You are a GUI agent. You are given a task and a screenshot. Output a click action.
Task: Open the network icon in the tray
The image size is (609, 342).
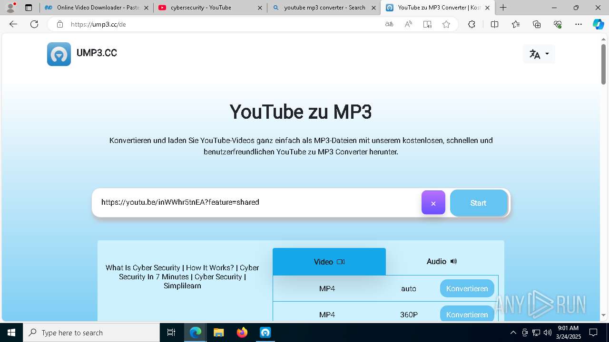(x=536, y=332)
